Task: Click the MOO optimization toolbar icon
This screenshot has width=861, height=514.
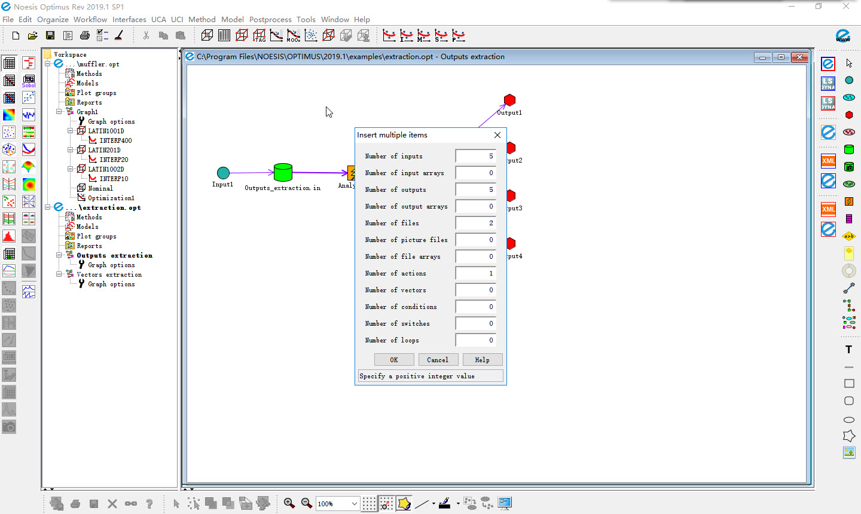Action: tap(293, 36)
